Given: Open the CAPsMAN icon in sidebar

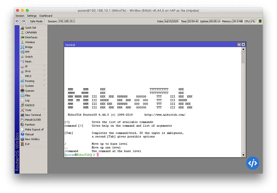Looking at the screenshot, I should coord(22,33).
